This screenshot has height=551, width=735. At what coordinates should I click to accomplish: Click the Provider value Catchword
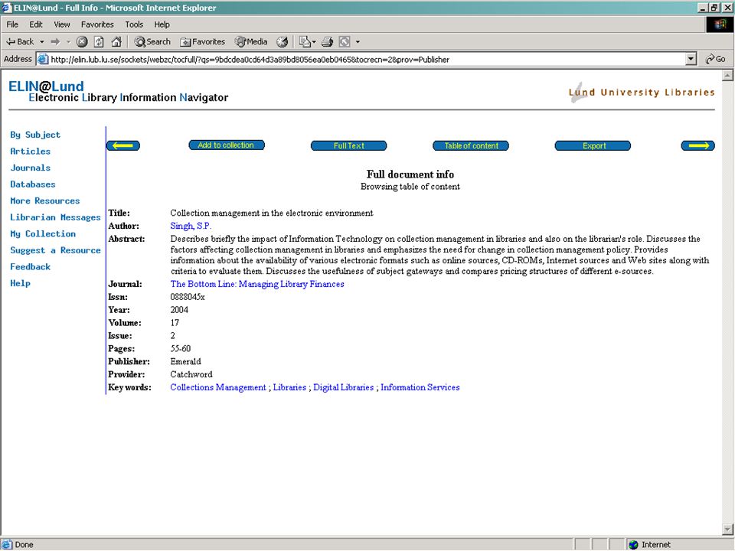click(x=191, y=374)
